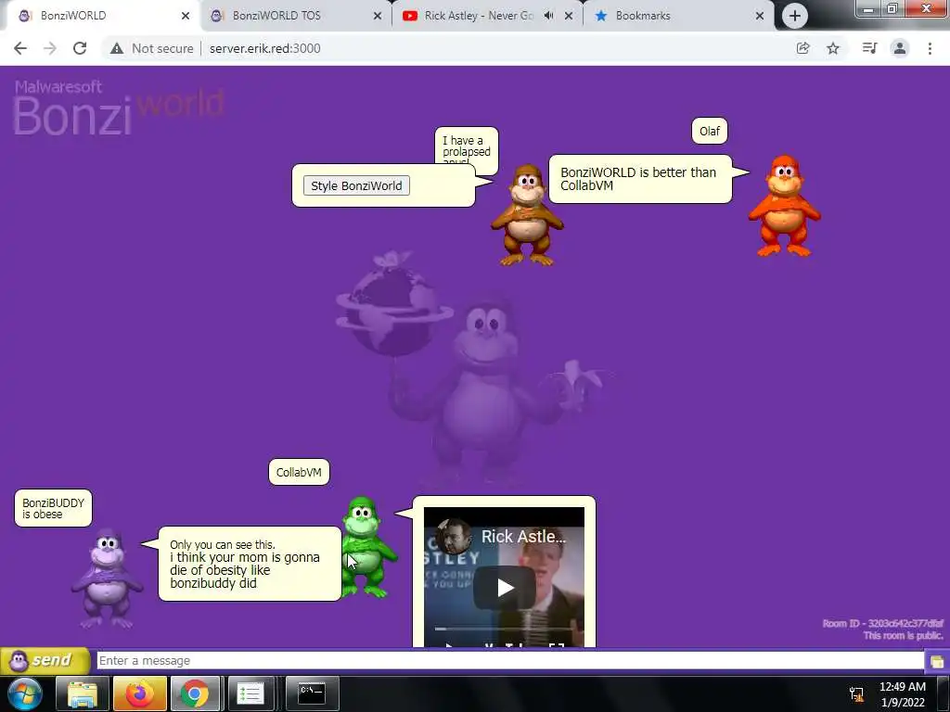This screenshot has height=712, width=950.
Task: Click the Rick Astley channel avatar in video
Action: point(453,537)
